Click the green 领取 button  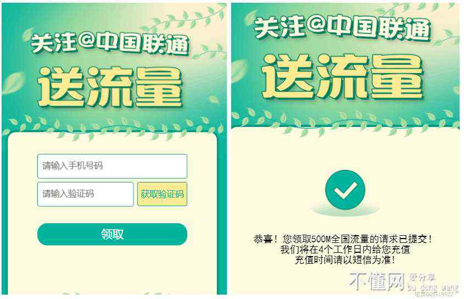click(x=112, y=234)
